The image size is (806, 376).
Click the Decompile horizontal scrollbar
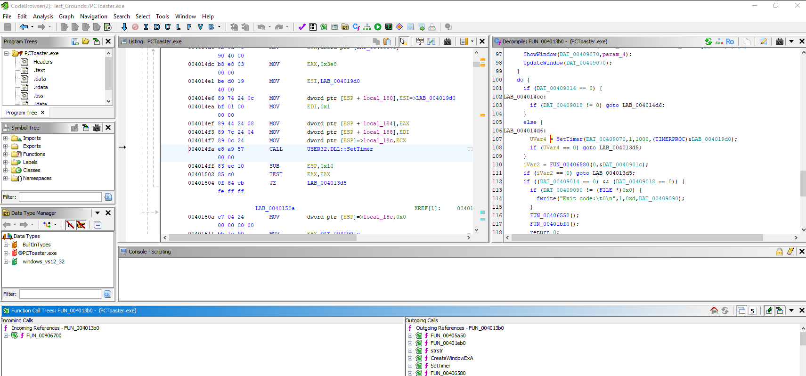[x=636, y=238]
